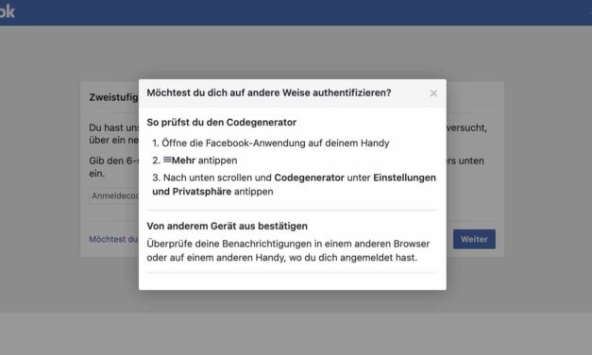Click the bold word 'Codegenerator' in step 3
The height and width of the screenshot is (355, 592).
[309, 177]
